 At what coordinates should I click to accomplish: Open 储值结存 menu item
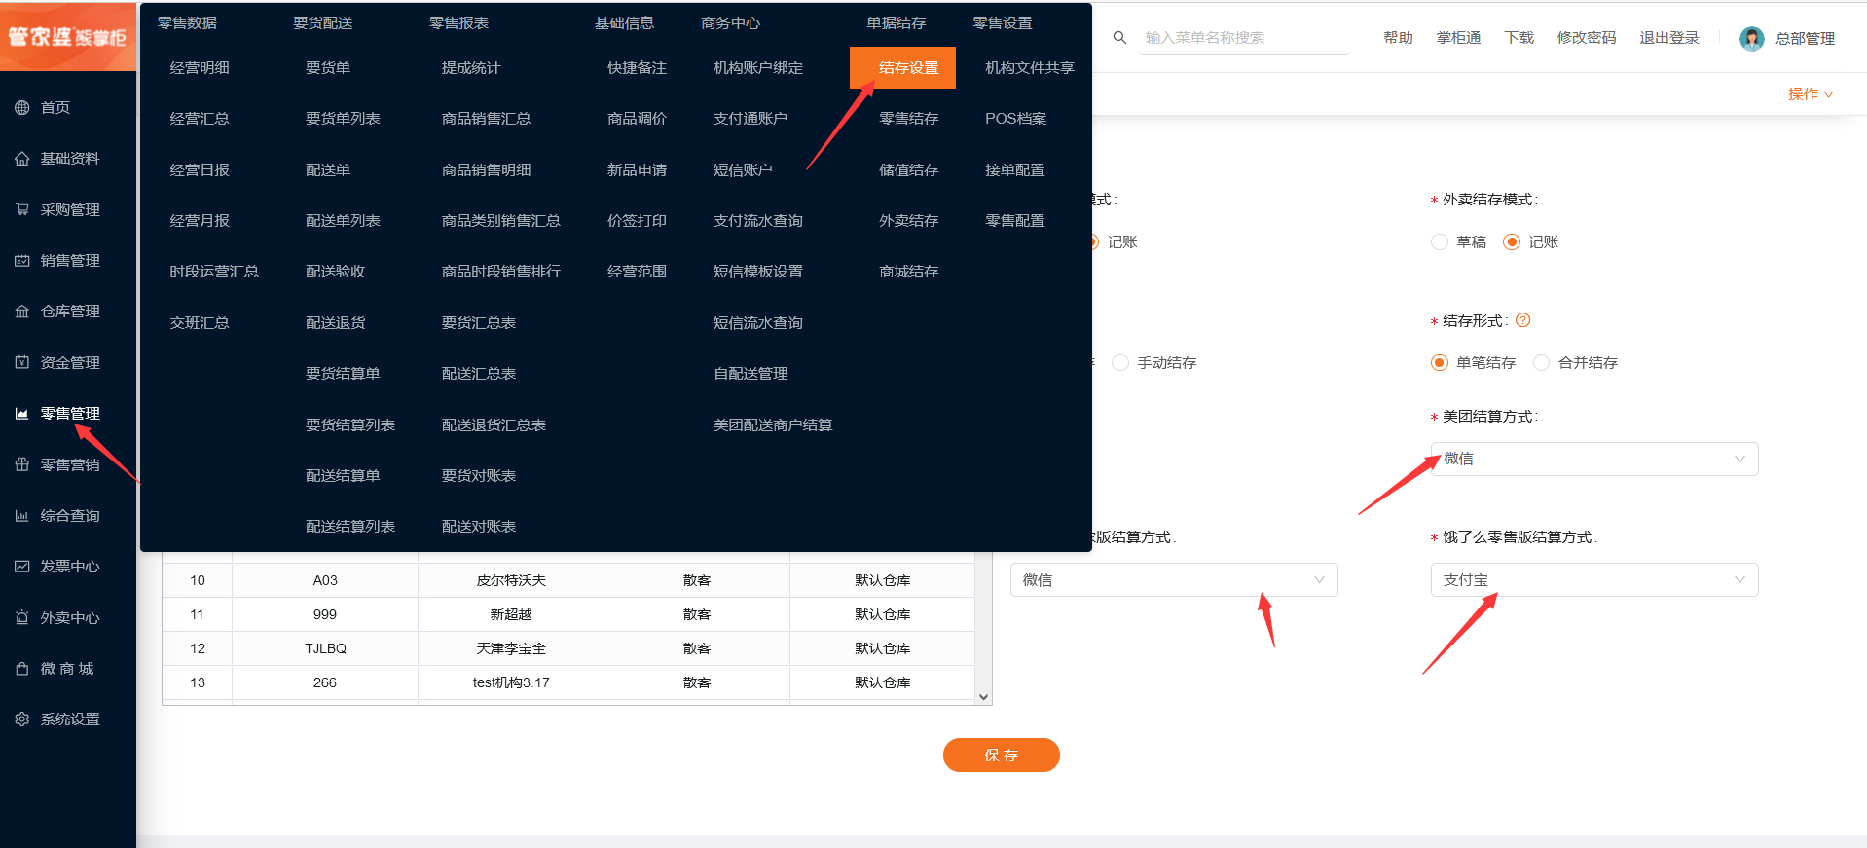(908, 169)
